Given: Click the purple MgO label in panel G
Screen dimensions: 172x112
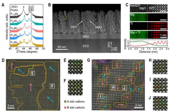Looking at the screenshot, I should tap(103, 61).
